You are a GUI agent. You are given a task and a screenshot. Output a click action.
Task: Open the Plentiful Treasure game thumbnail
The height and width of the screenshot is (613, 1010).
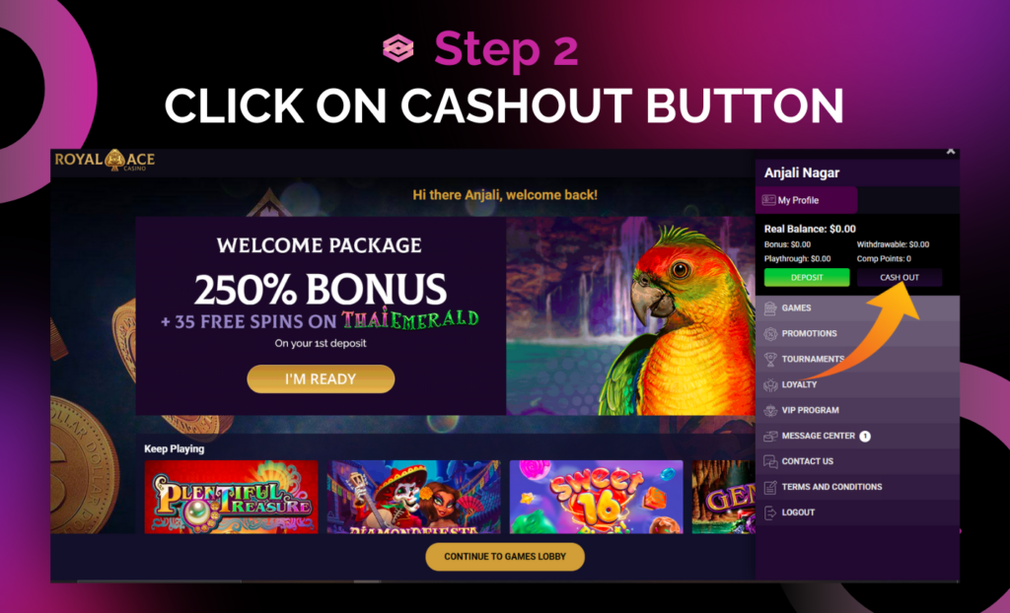(x=231, y=497)
